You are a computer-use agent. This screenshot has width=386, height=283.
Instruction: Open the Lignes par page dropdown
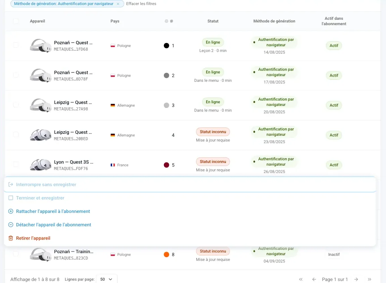click(107, 279)
